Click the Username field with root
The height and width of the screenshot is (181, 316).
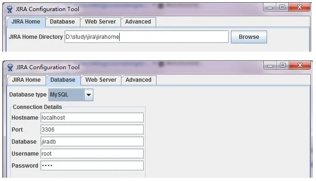click(92, 154)
